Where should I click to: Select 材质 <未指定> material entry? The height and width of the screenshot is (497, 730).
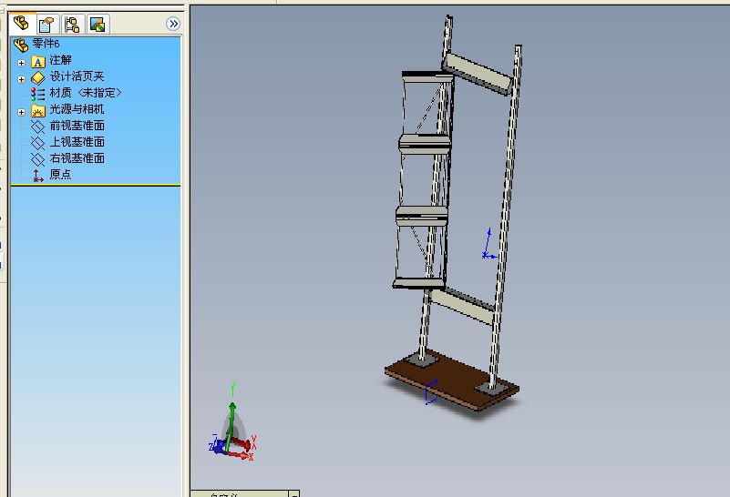(85, 93)
